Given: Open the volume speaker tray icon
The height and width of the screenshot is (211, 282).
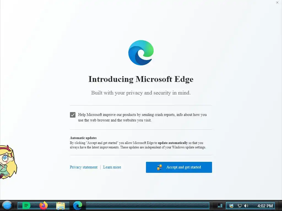Looking at the screenshot, I should point(246,206).
